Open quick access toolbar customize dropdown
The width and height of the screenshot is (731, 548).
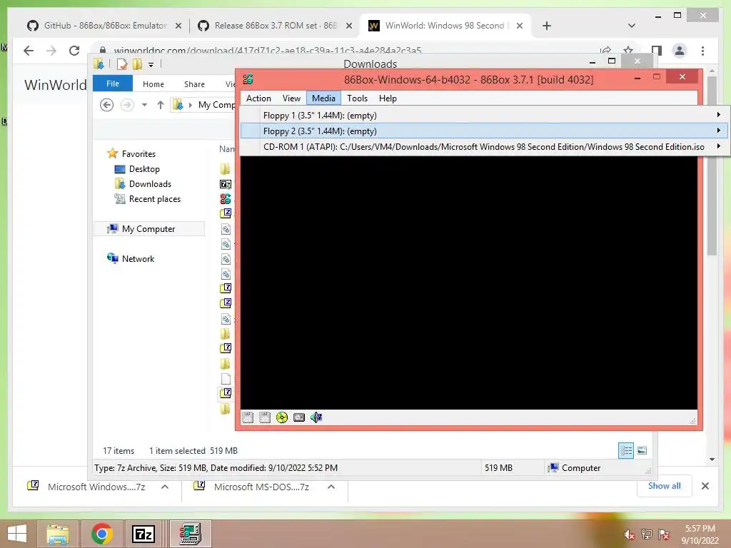coord(151,64)
